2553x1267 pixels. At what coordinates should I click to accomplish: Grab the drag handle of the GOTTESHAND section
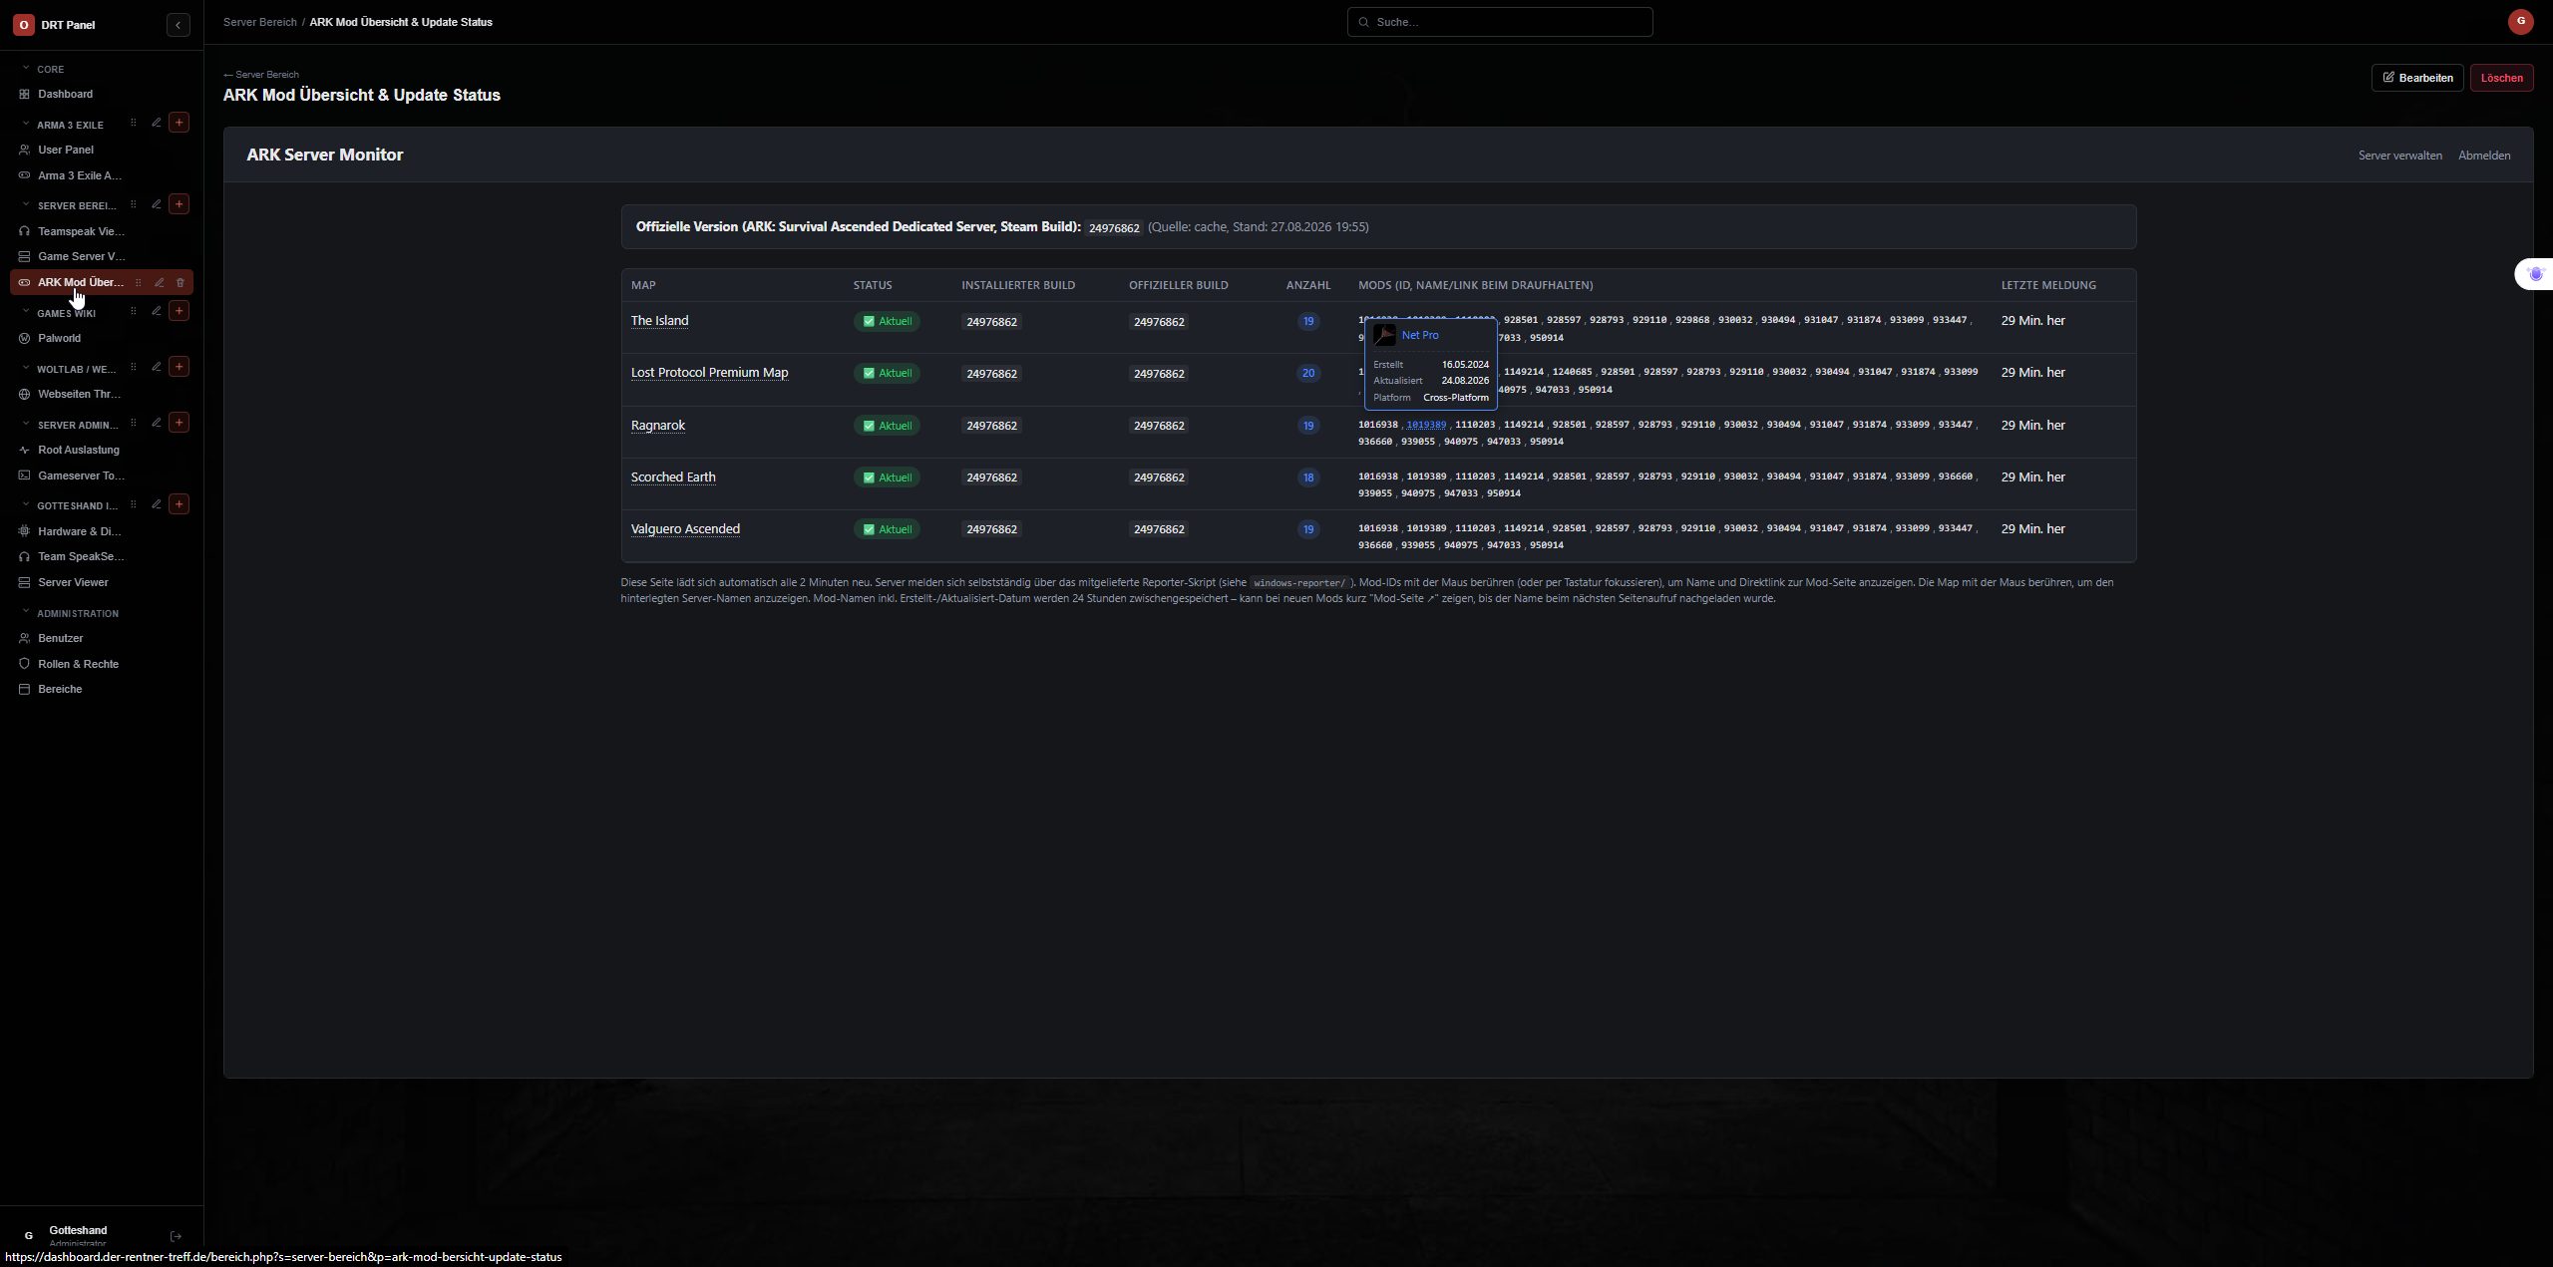[x=133, y=505]
